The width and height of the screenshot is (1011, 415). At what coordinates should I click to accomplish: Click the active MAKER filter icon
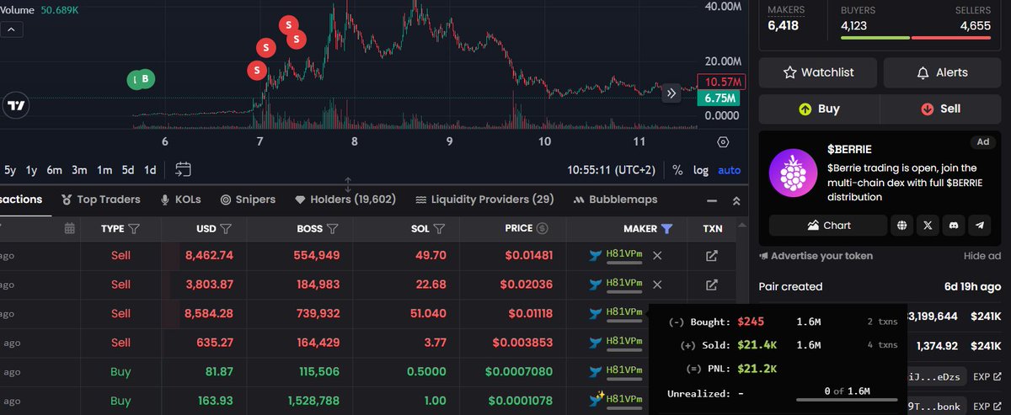666,228
